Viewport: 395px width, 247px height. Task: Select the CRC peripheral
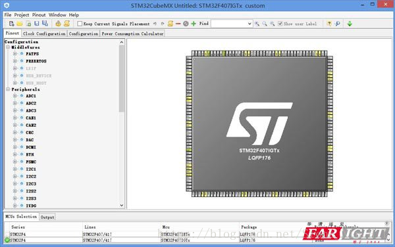tap(30, 133)
